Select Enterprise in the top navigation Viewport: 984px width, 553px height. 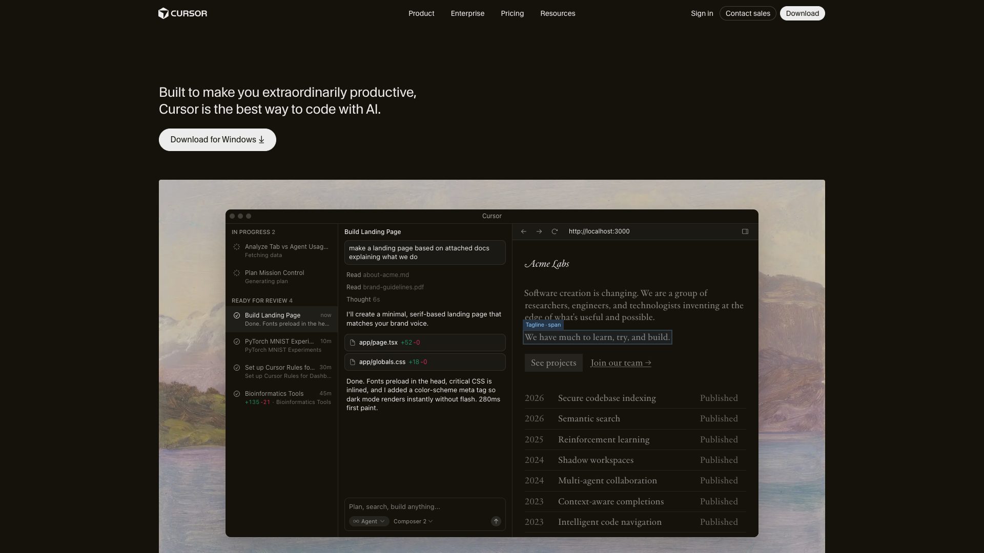tap(467, 13)
